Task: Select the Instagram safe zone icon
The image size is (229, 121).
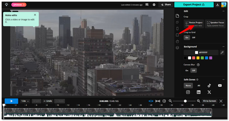Action: coord(188,92)
